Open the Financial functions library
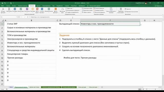The height and width of the screenshot is (92, 164). pyautogui.click(x=21, y=10)
